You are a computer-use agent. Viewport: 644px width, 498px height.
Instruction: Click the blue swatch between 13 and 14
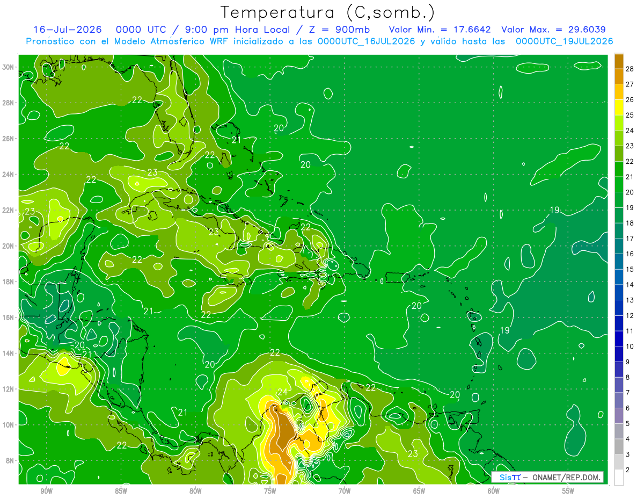[619, 292]
